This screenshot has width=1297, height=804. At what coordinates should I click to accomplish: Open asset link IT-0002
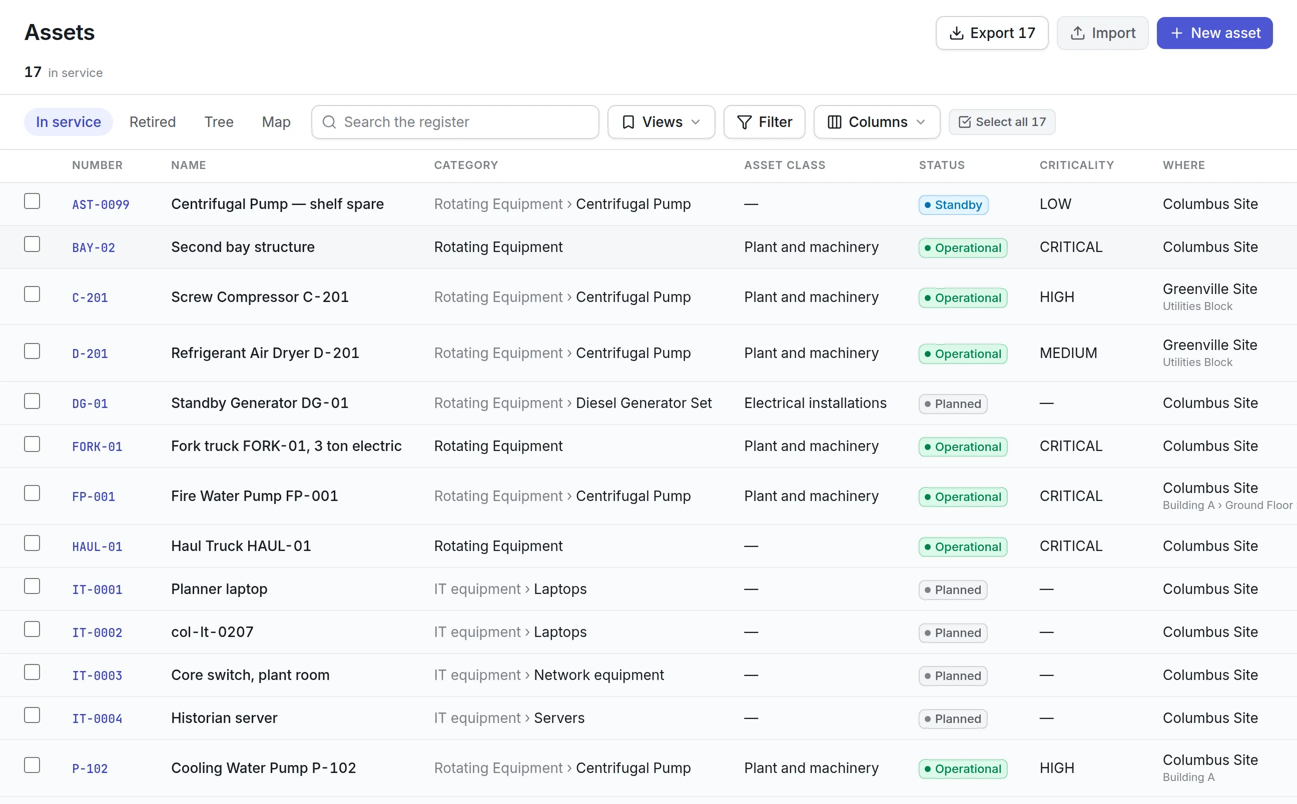click(x=97, y=633)
